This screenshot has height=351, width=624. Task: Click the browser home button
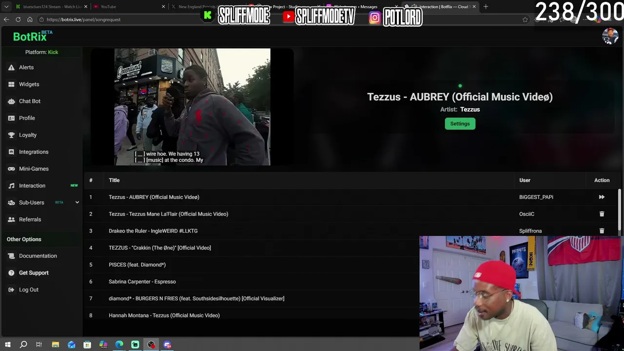coord(30,19)
